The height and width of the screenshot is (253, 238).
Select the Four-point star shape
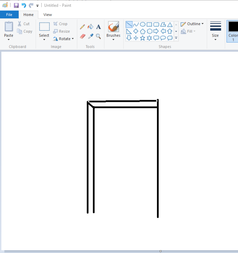point(136,38)
